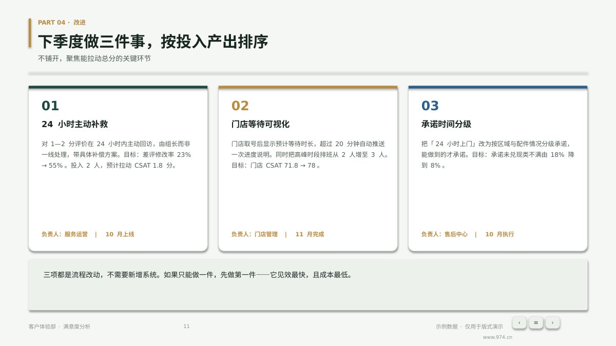616x346 pixels.
Task: Click 负责人：售后中心 footer text
Action: click(x=445, y=234)
